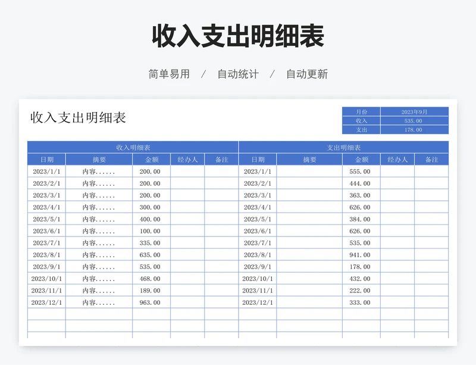Select the 月份 label cell

click(x=361, y=111)
